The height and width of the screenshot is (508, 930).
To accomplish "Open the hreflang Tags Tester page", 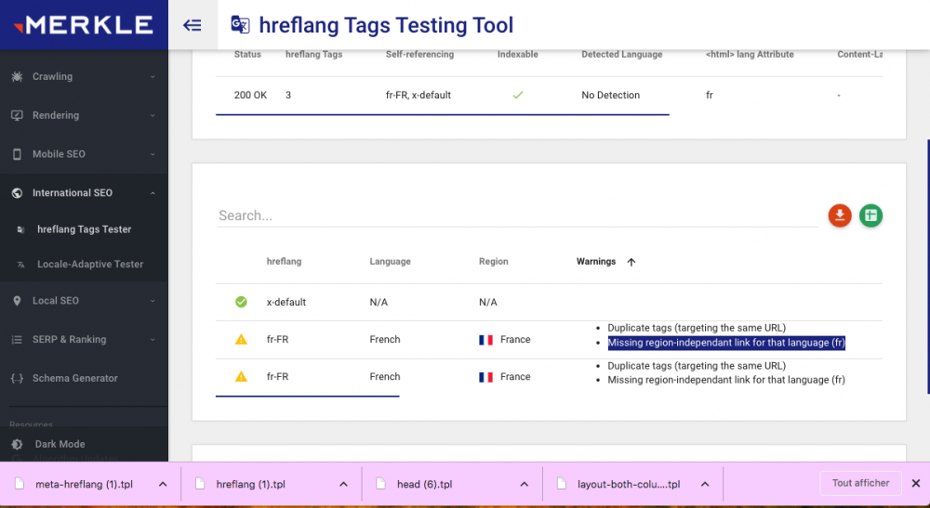I will click(84, 229).
